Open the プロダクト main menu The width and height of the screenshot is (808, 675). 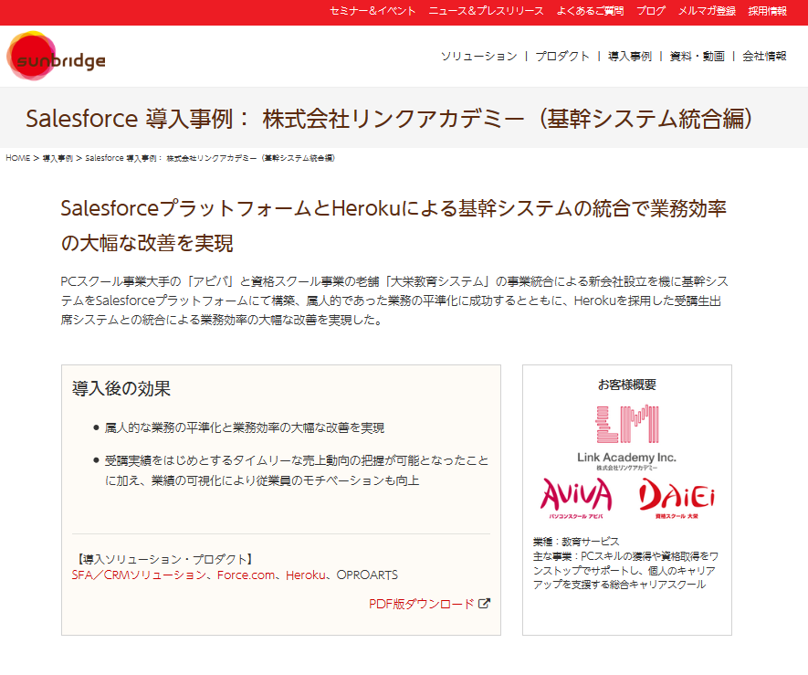562,57
